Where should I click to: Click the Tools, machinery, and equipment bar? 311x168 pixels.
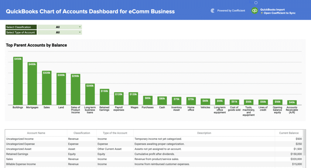click(248, 102)
